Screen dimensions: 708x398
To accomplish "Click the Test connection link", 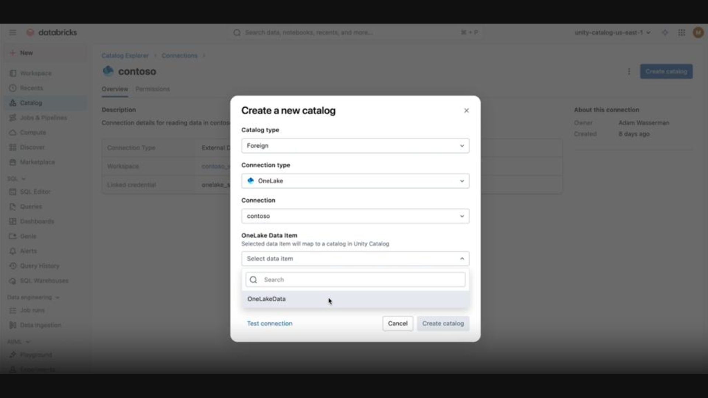I will pos(270,324).
